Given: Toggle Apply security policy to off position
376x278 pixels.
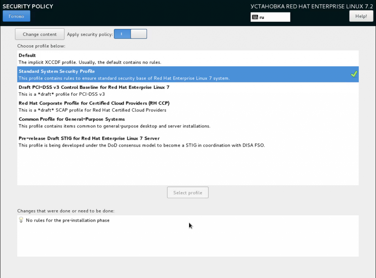Looking at the screenshot, I should tap(139, 34).
